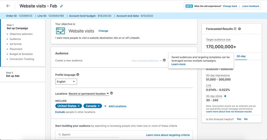Open the Forecasted Results gear settings
The image size is (267, 140).
tap(239, 29)
